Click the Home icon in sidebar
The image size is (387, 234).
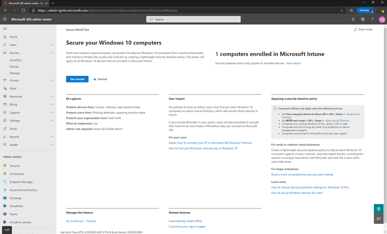[5, 36]
